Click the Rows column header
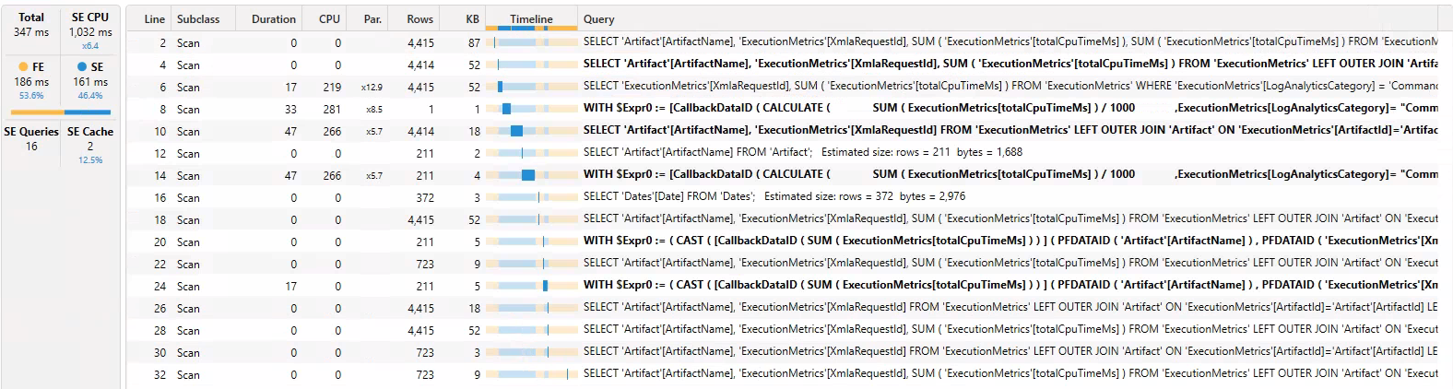This screenshot has width=1453, height=389. [x=419, y=19]
